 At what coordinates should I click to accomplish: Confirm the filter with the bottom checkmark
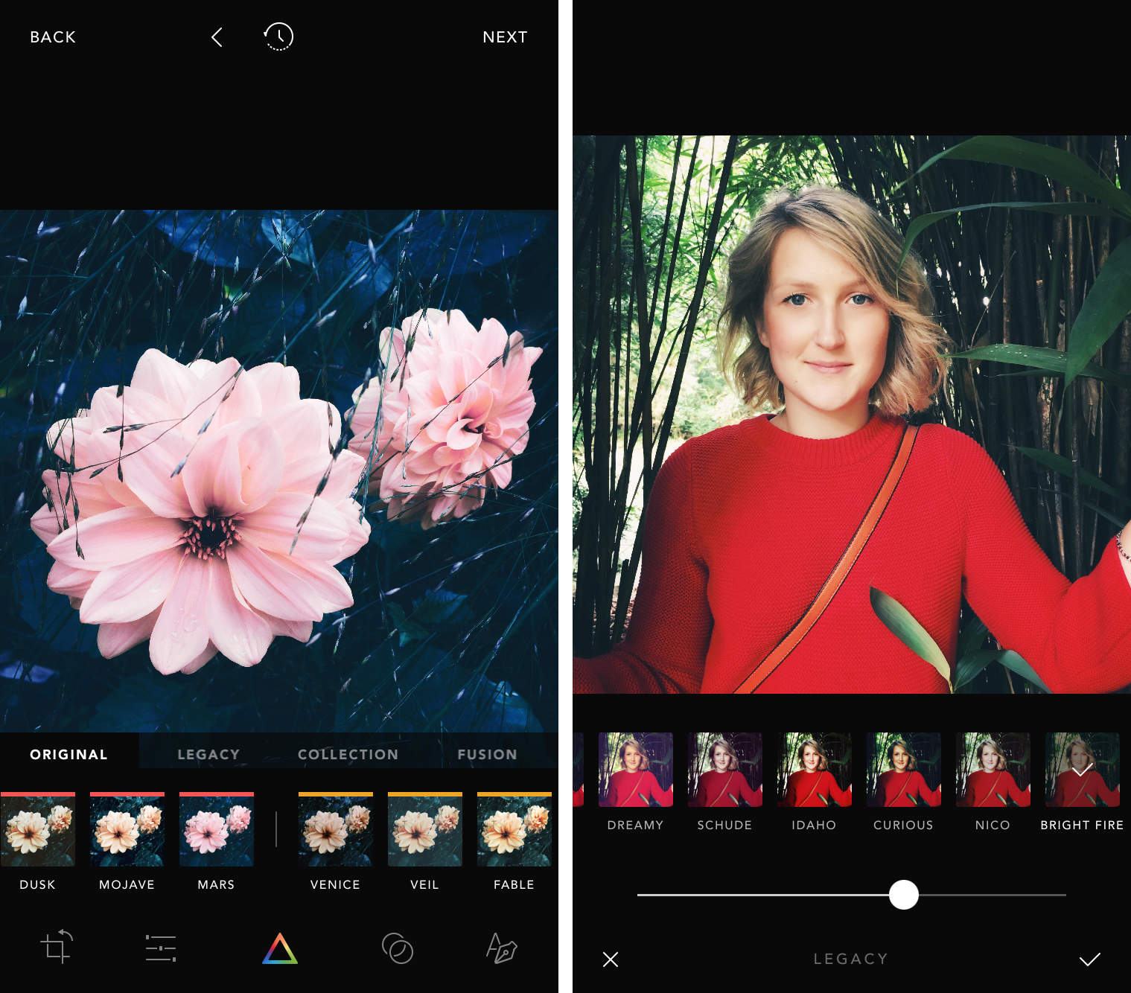point(1090,960)
